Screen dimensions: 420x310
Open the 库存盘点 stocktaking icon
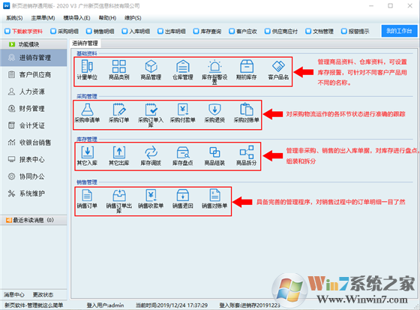[x=183, y=155]
